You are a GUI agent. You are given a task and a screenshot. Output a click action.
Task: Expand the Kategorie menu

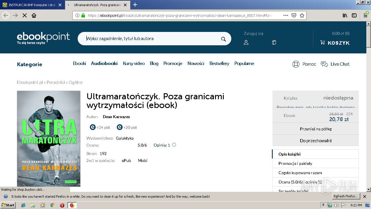[x=30, y=64]
